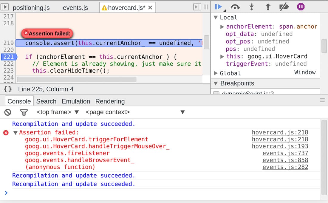Select the Emulation panel tab
This screenshot has width=328, height=203.
[76, 101]
